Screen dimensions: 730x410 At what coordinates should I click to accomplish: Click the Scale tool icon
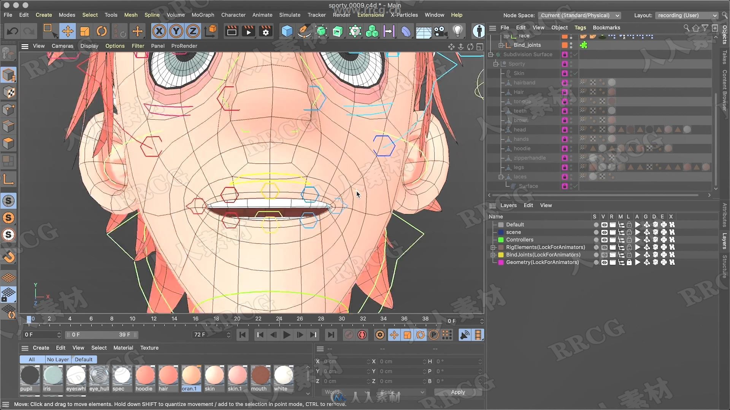[x=84, y=31]
